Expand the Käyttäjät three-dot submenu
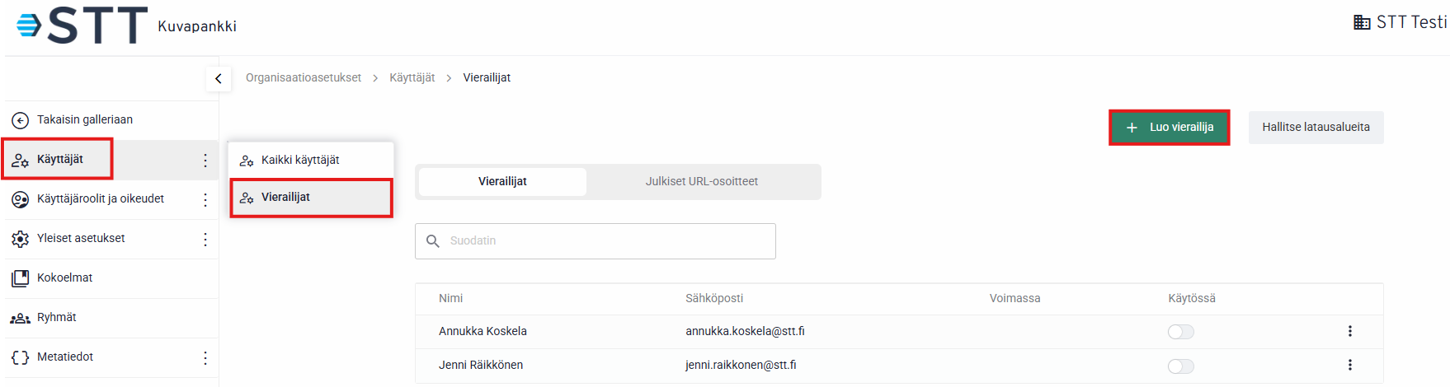1450x387 pixels. pyautogui.click(x=205, y=161)
